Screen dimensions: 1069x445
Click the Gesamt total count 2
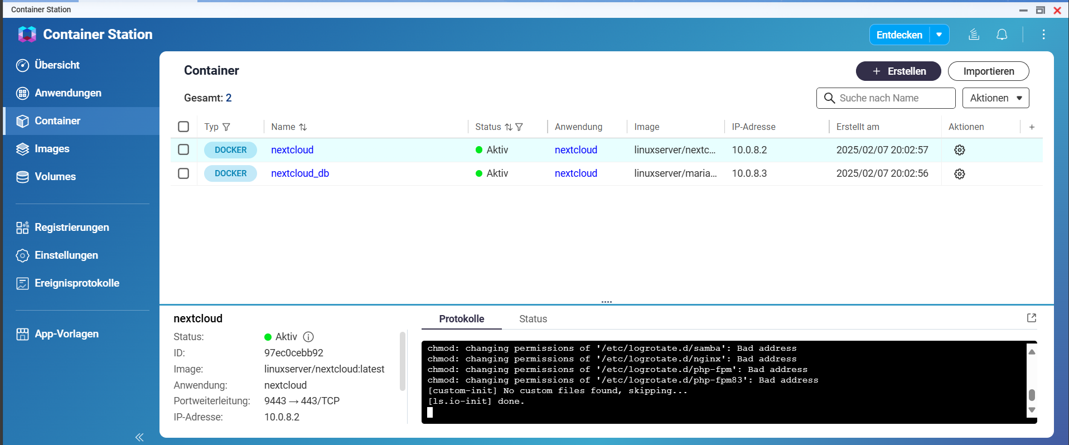pos(229,98)
